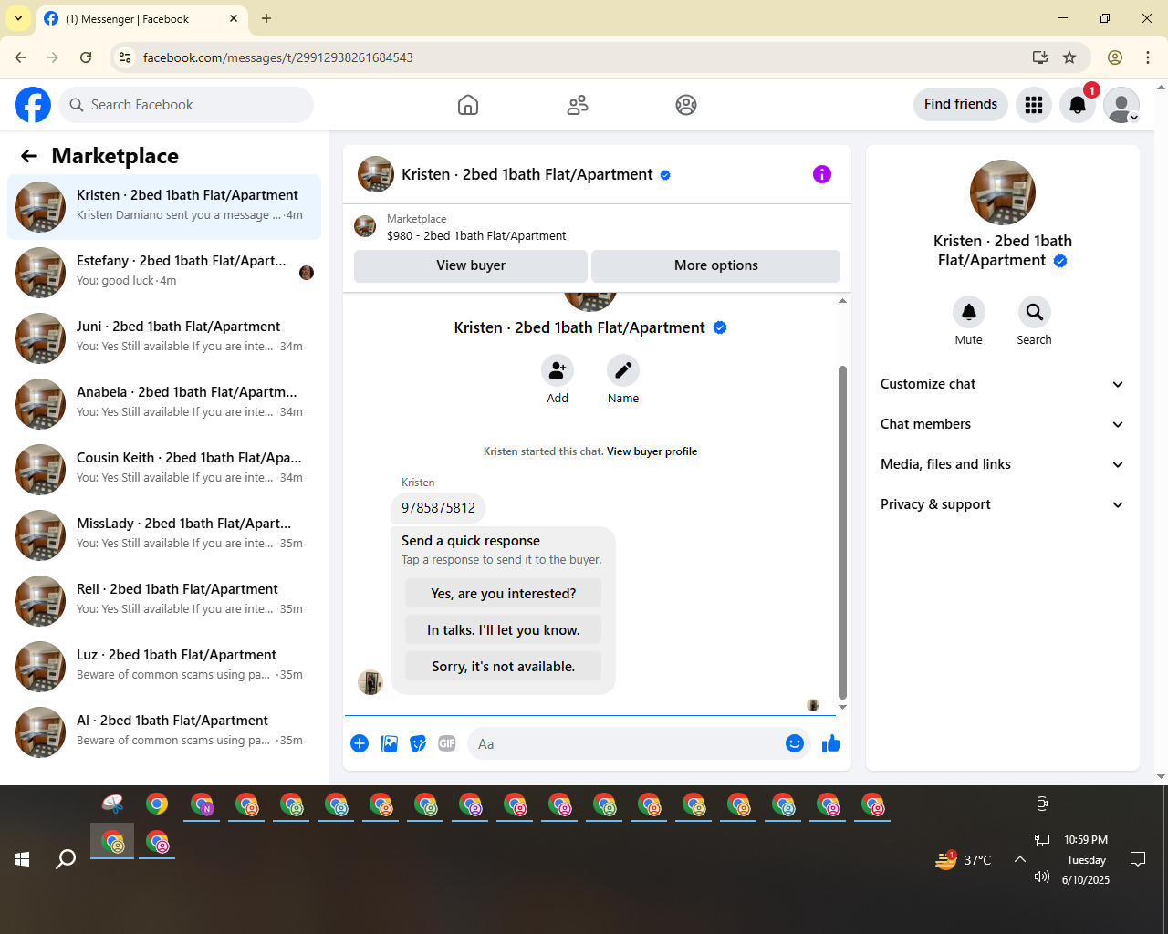Expand the Chat members section
This screenshot has height=934, width=1168.
point(1003,424)
